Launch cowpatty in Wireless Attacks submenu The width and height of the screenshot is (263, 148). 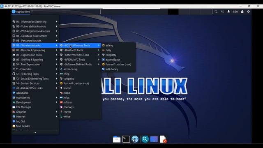pos(80,79)
